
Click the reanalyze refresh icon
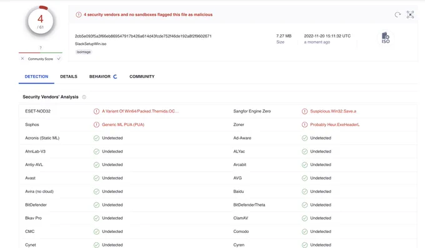tap(397, 14)
